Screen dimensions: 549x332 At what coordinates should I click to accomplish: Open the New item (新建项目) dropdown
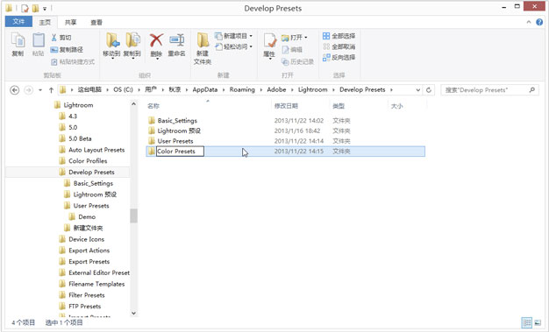coord(233,36)
